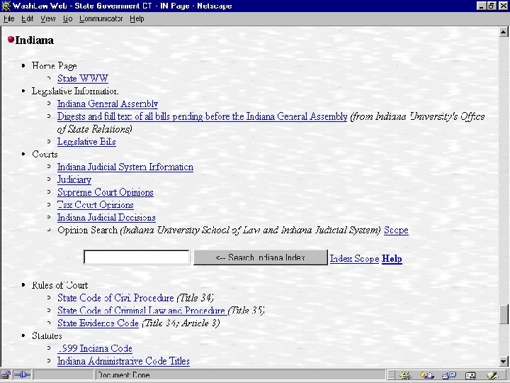The image size is (510, 383).
Task: Click the online/offline connection plug icon
Action: pyautogui.click(x=22, y=375)
